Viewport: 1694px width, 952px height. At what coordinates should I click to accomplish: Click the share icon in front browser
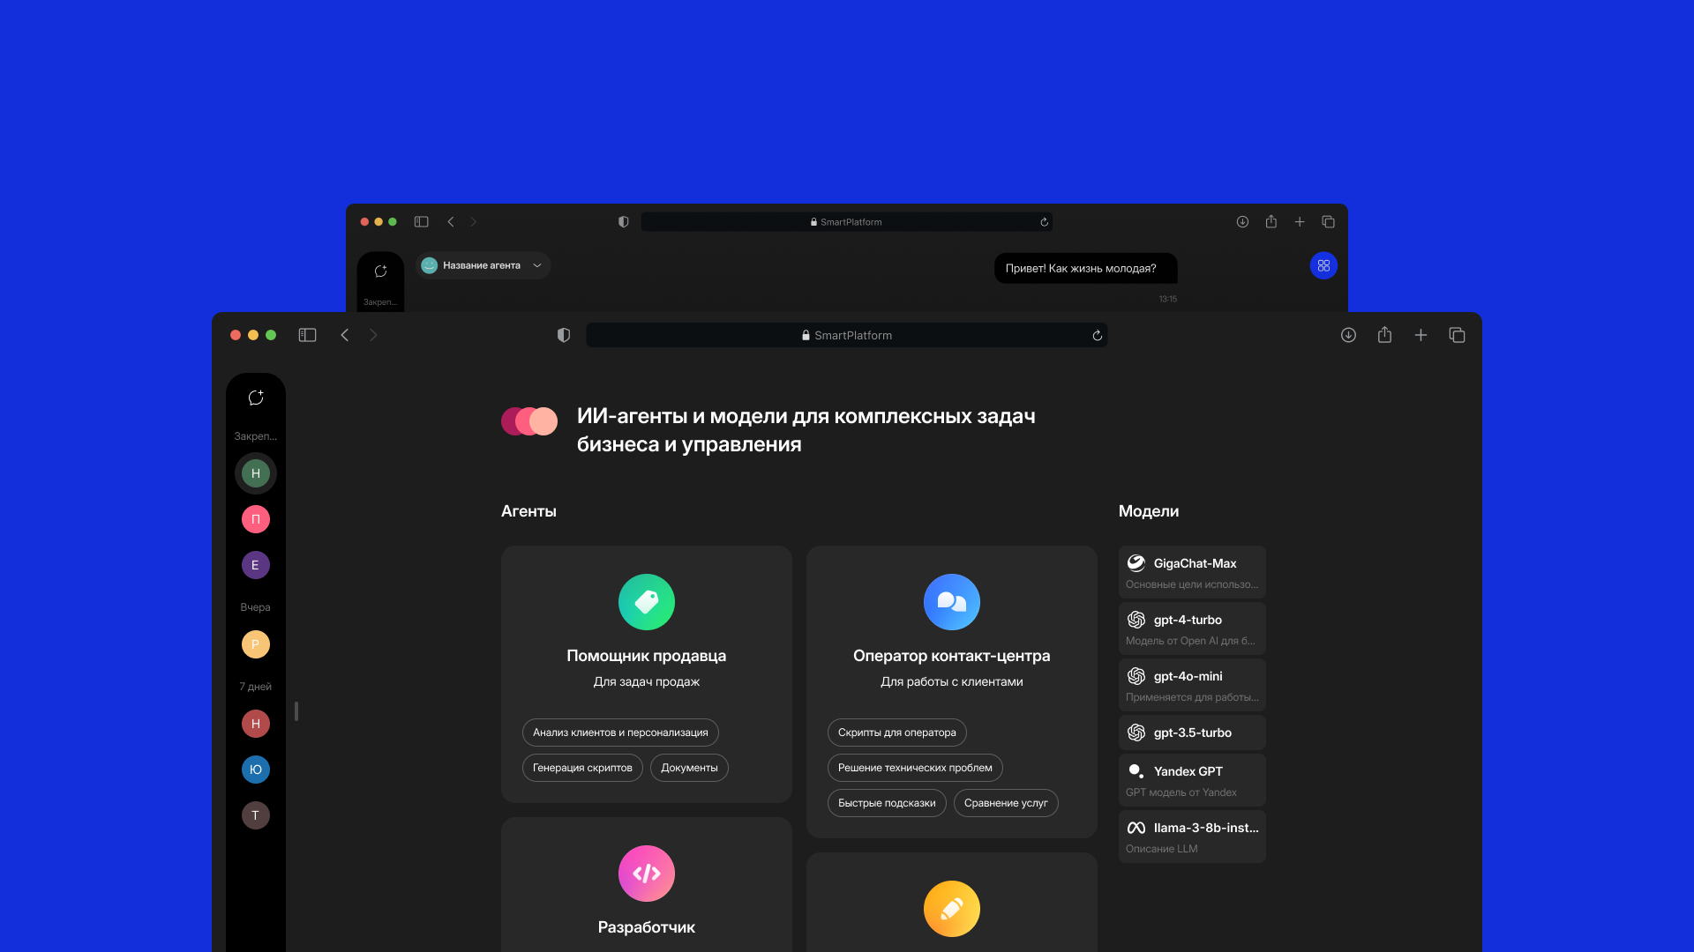[1384, 335]
